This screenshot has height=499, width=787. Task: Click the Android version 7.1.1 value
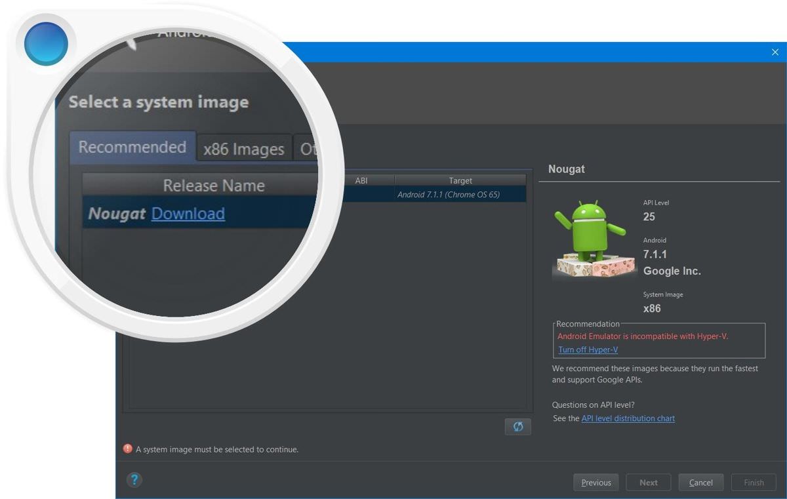pos(655,254)
